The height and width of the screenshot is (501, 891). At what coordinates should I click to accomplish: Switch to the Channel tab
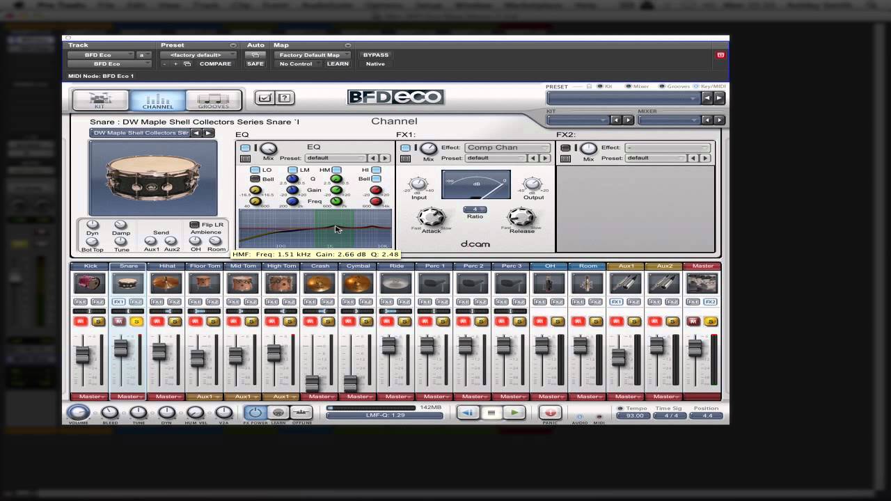tap(158, 100)
